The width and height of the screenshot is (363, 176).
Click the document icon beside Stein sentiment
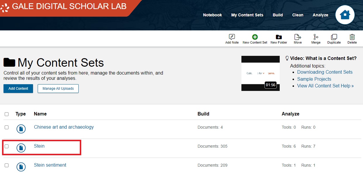21,167
